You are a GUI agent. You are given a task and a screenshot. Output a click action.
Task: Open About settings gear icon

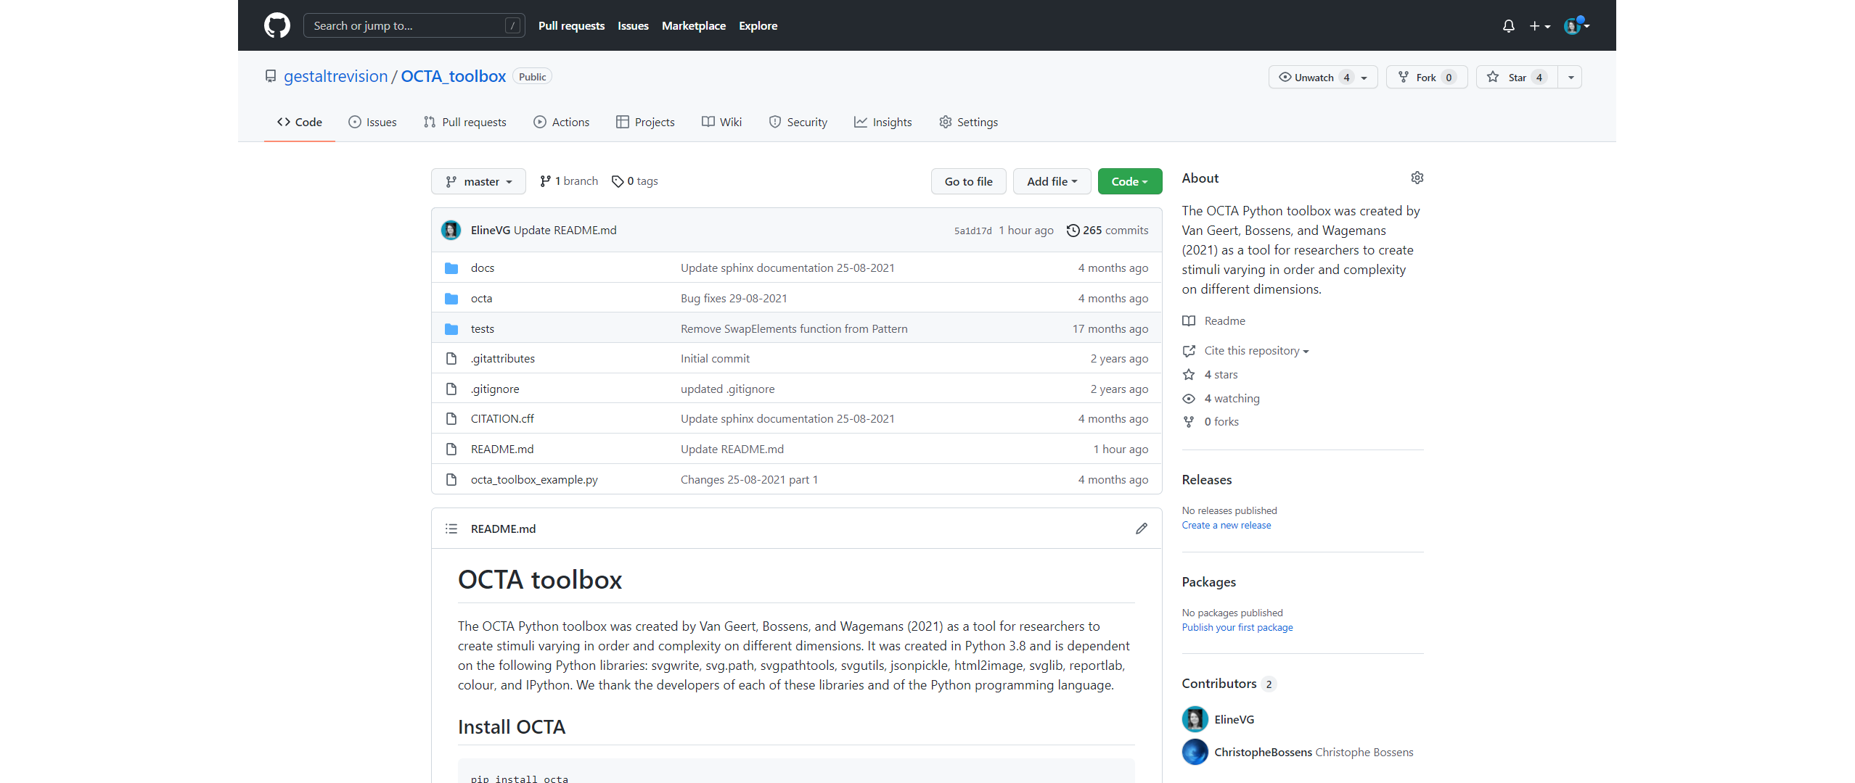1417,178
